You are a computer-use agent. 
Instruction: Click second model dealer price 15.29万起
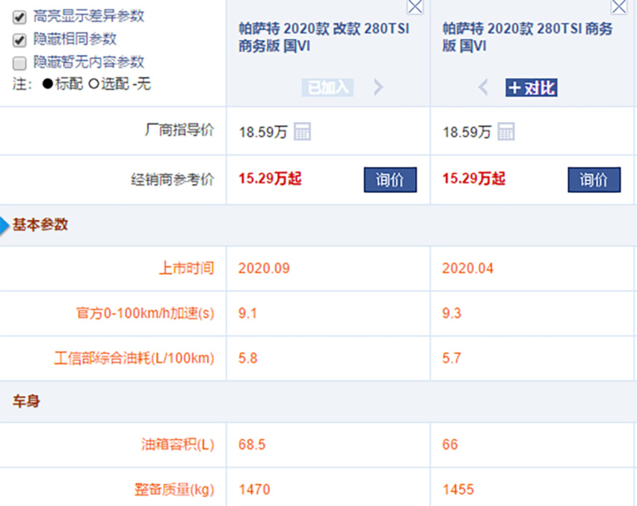[474, 179]
